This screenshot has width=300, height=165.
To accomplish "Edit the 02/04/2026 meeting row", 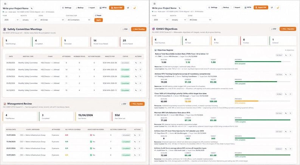I will coord(136,76).
